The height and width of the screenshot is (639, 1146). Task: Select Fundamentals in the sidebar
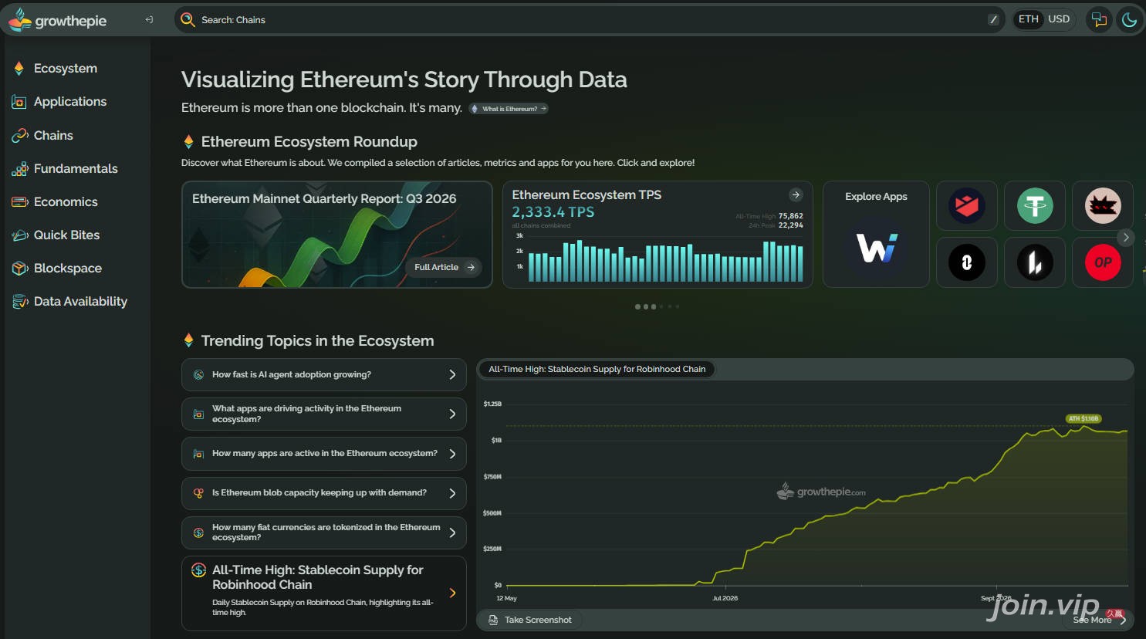[76, 169]
